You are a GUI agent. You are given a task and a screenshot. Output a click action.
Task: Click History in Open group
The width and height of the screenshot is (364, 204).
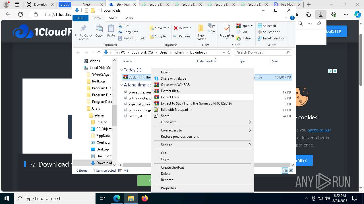click(244, 38)
